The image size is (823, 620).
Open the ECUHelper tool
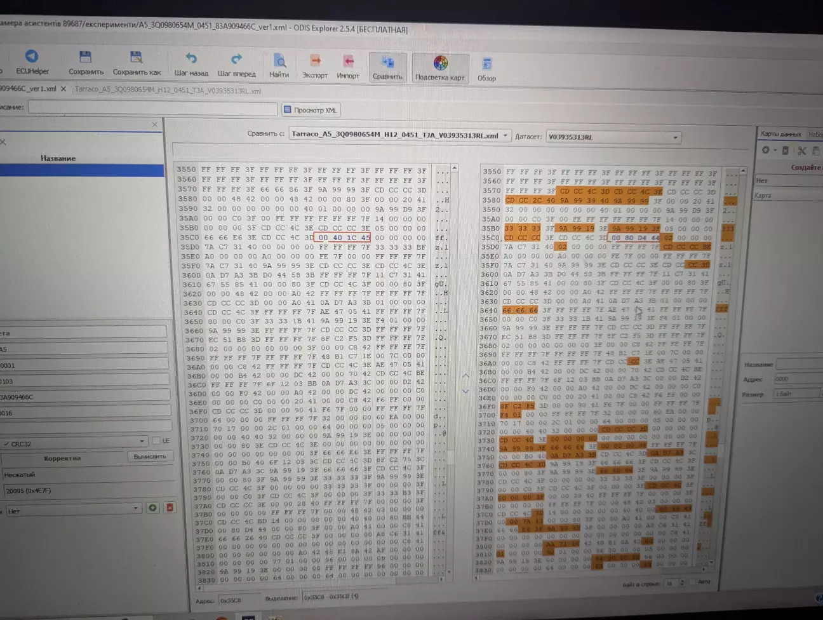coord(32,62)
